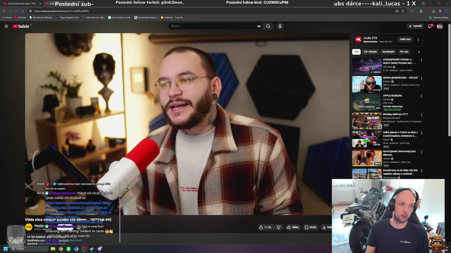
Task: Open the YouTube hamburger guide menu
Action: tap(6, 26)
